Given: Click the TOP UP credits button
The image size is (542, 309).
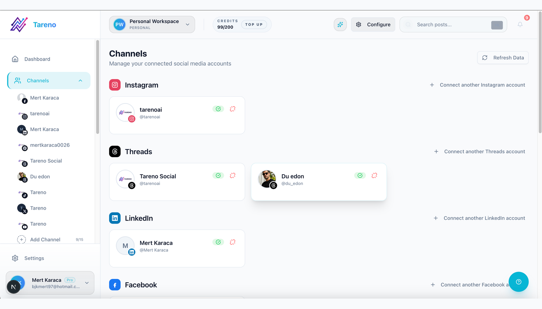Looking at the screenshot, I should [x=254, y=24].
